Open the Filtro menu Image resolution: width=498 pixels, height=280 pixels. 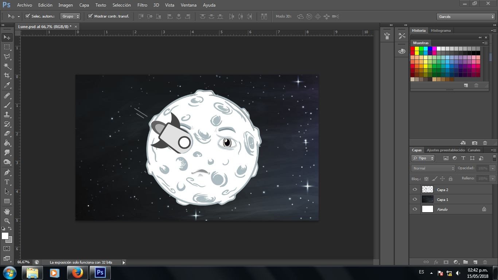(143, 5)
